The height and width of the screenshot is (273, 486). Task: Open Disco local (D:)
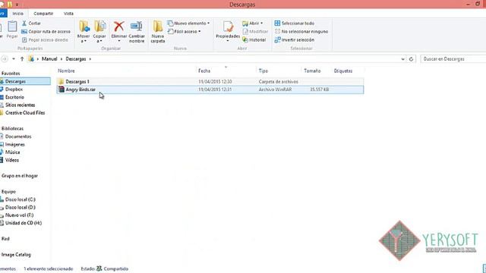[x=21, y=207]
